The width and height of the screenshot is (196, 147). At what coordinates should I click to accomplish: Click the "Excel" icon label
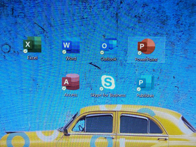pyautogui.click(x=33, y=58)
